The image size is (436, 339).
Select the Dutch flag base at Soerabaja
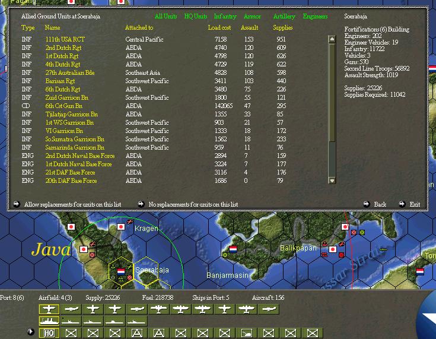121,271
